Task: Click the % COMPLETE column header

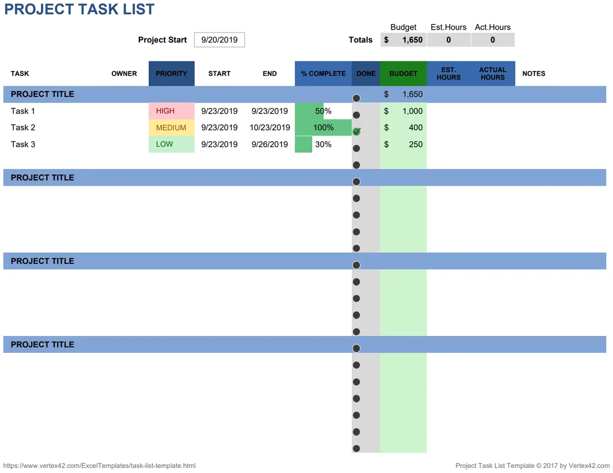Action: coord(323,74)
